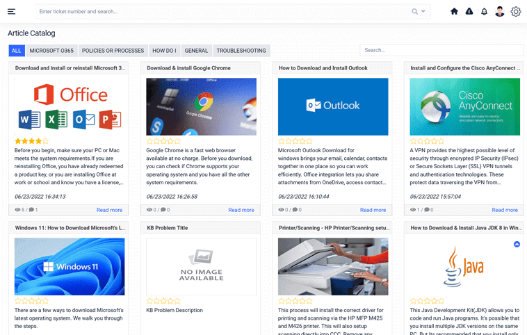This screenshot has width=527, height=335.
Task: Select the MICROSOFT O365 tab
Action: (51, 51)
